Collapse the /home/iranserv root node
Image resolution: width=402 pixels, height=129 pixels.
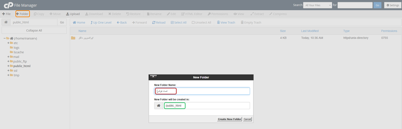point(5,38)
